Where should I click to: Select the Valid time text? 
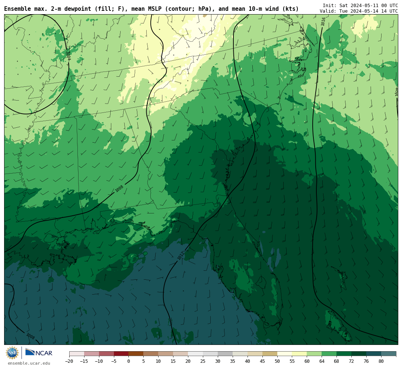[x=359, y=11]
